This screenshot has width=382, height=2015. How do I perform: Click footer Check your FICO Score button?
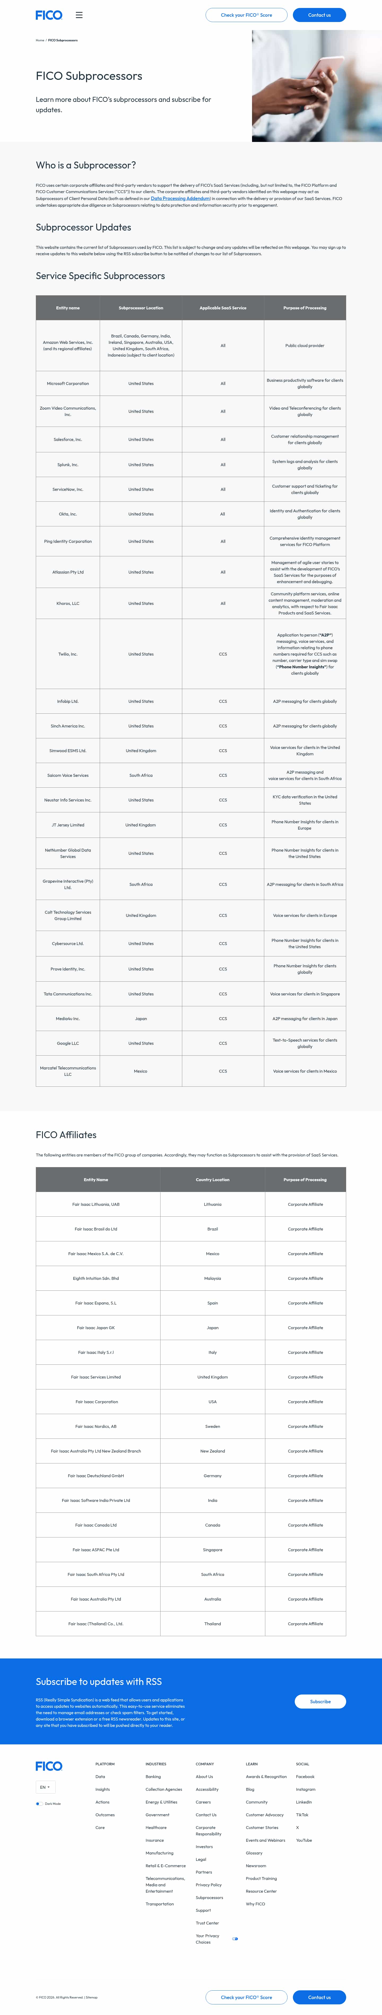246,1997
